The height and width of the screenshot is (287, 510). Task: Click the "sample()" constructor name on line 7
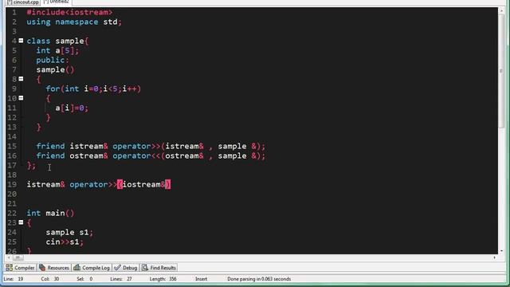pyautogui.click(x=55, y=69)
